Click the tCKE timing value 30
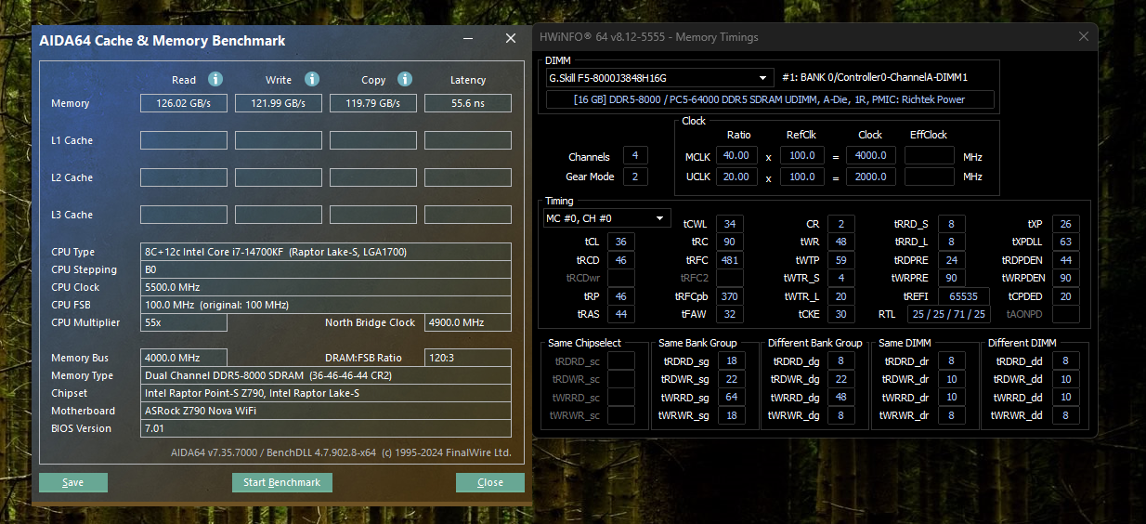Image resolution: width=1146 pixels, height=524 pixels. click(840, 315)
